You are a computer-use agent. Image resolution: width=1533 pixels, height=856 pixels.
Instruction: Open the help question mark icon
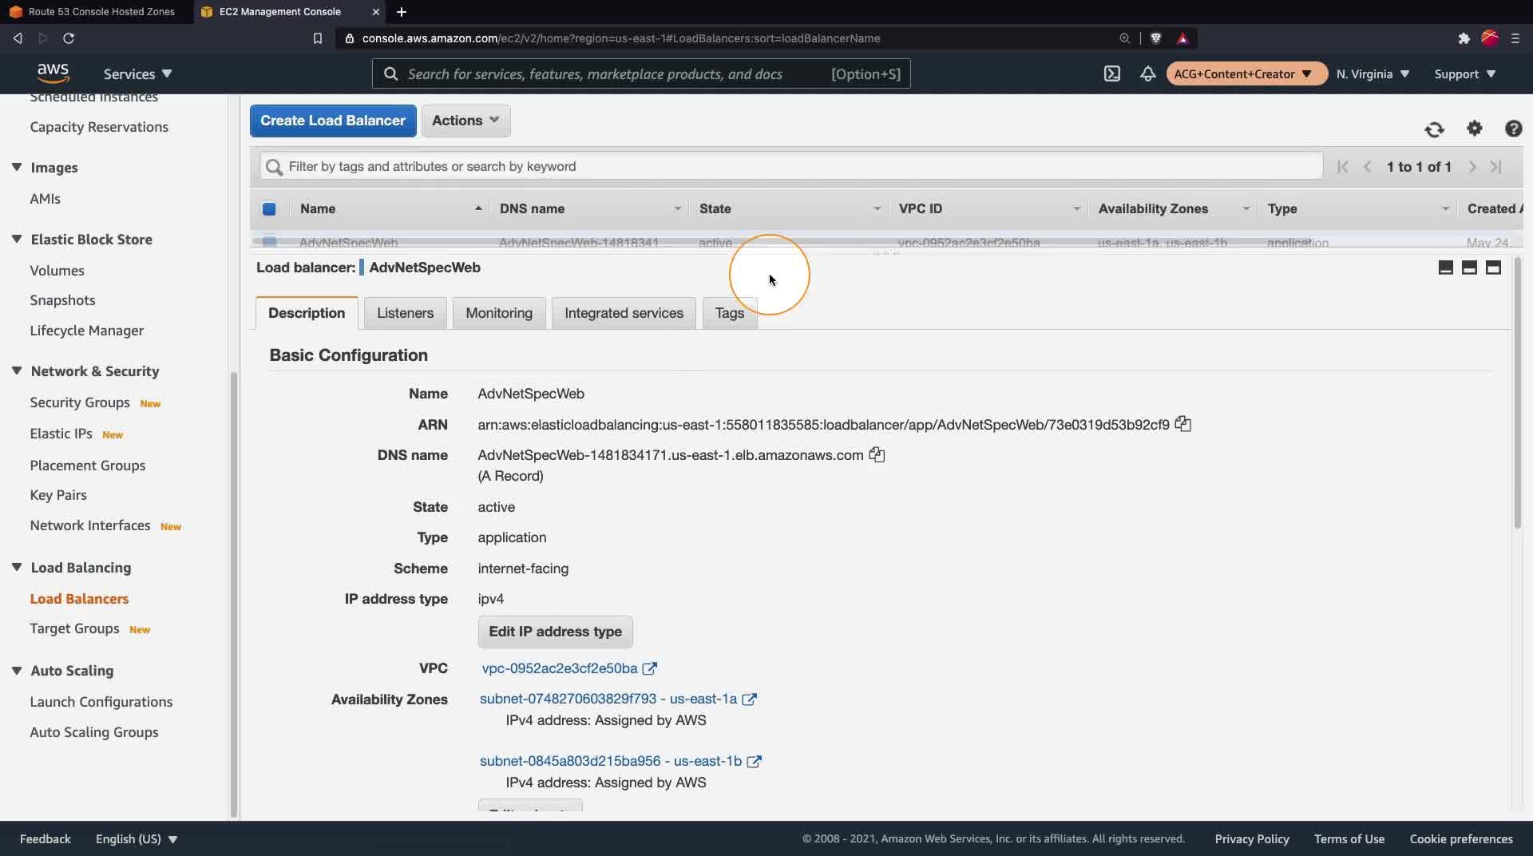[x=1513, y=129]
